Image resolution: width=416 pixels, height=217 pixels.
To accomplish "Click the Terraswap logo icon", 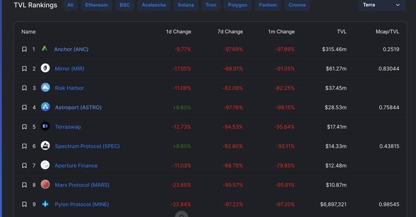I will pos(45,127).
